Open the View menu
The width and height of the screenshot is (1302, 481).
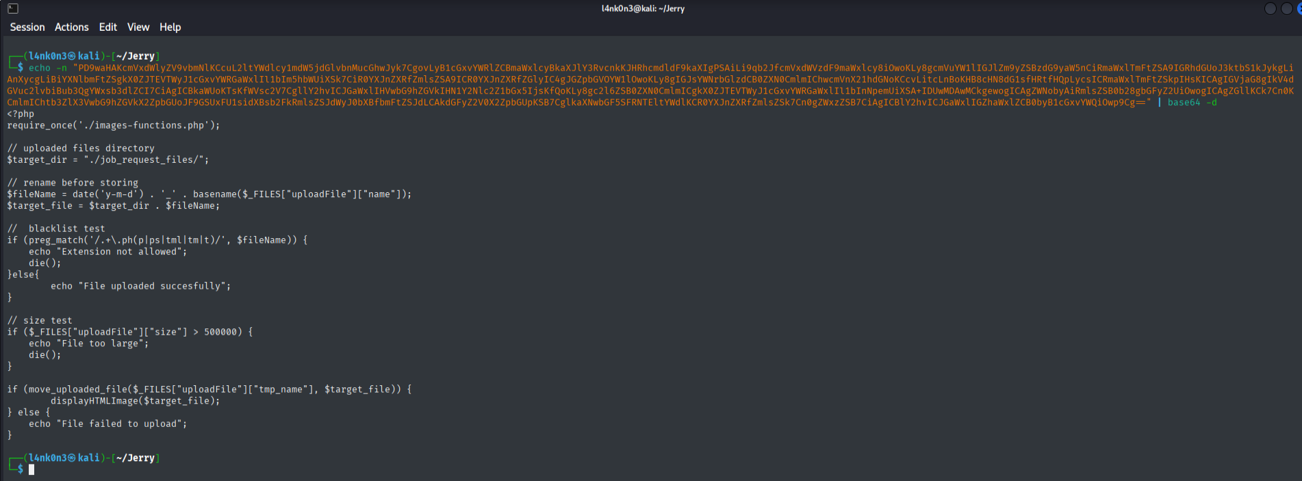pyautogui.click(x=138, y=27)
